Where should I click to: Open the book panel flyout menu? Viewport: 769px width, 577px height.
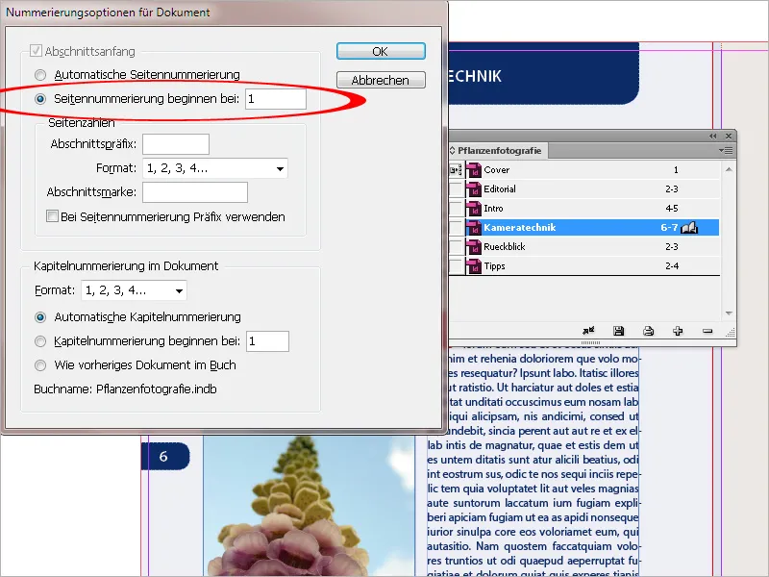(726, 151)
